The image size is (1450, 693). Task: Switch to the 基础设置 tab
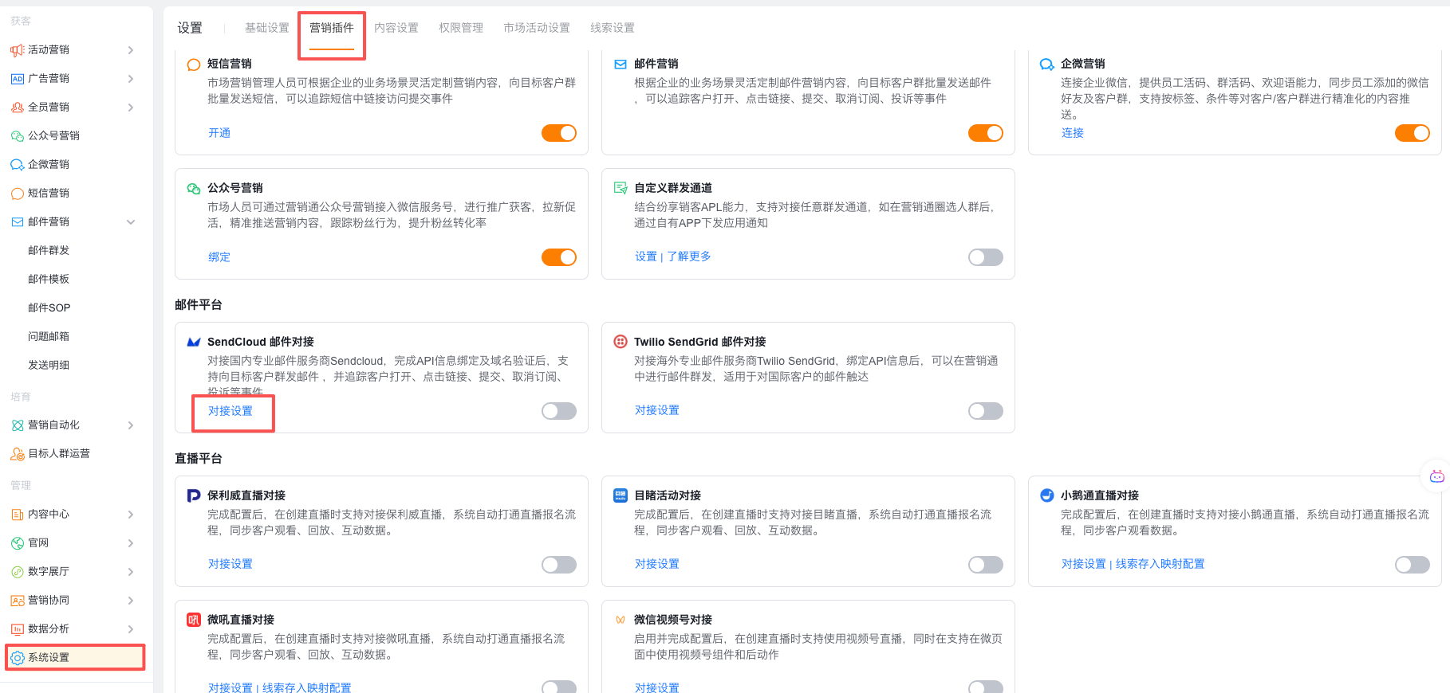pyautogui.click(x=267, y=28)
